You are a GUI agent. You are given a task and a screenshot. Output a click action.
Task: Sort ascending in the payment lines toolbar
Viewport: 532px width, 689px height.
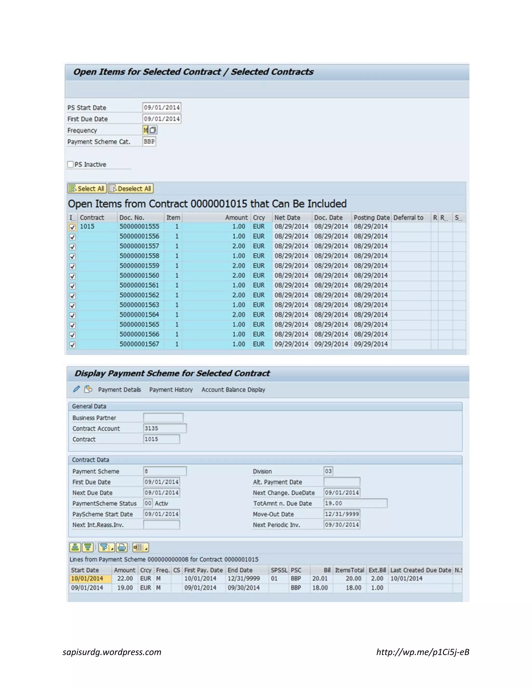75,547
